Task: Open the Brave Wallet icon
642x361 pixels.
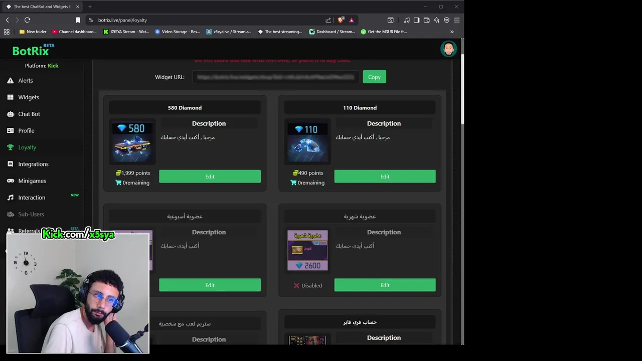Action: click(x=426, y=20)
